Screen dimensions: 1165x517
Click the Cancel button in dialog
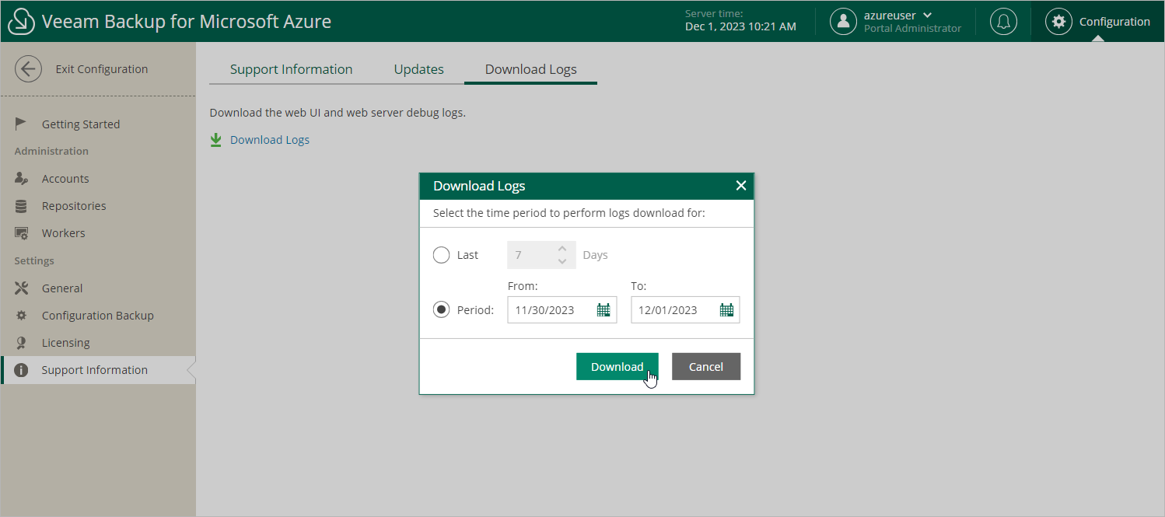click(706, 366)
